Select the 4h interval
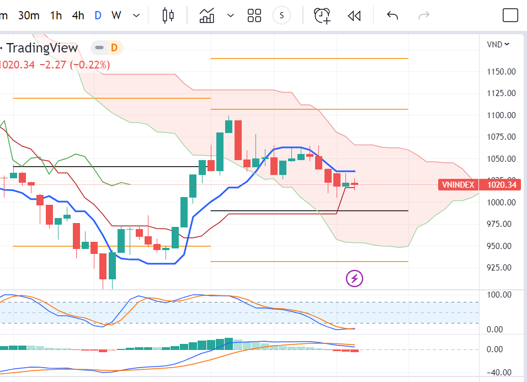Viewport: 527px width, 382px height. [78, 15]
